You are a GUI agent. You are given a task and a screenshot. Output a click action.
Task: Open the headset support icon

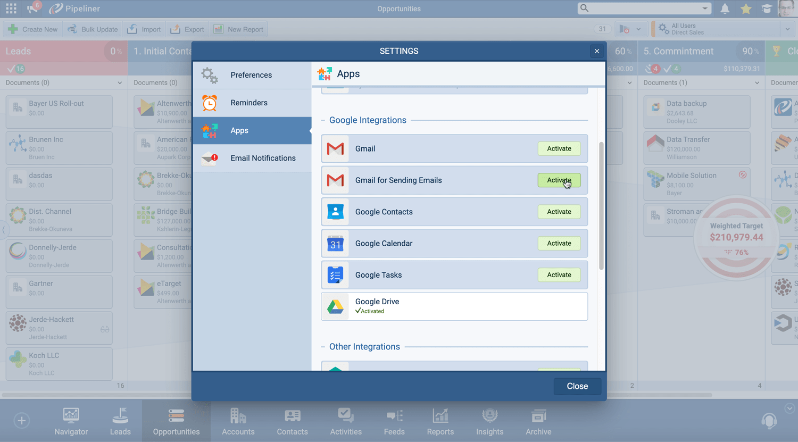click(x=769, y=421)
